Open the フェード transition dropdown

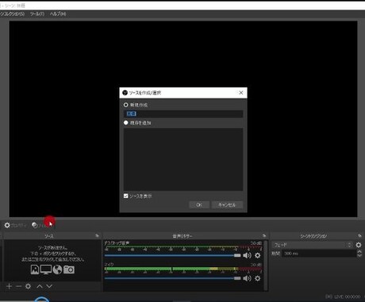click(313, 245)
